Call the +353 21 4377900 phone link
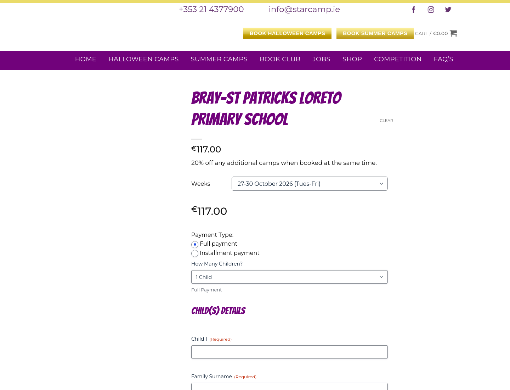This screenshot has height=390, width=510. 211,9
